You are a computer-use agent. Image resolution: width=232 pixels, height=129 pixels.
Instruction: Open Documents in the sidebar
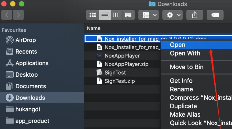pos(42,86)
